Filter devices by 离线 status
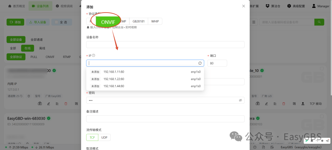 click(42, 48)
